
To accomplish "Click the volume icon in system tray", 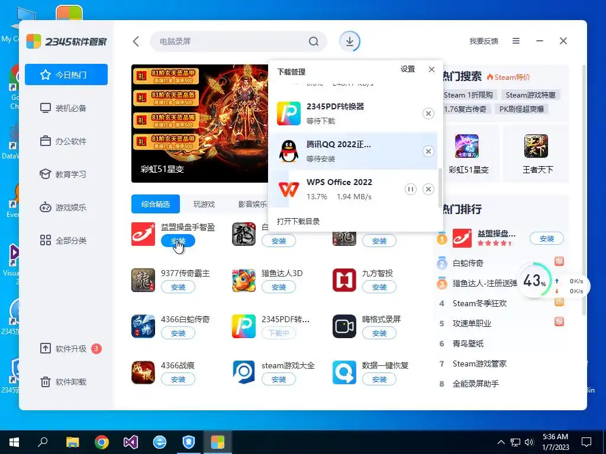I will (529, 442).
